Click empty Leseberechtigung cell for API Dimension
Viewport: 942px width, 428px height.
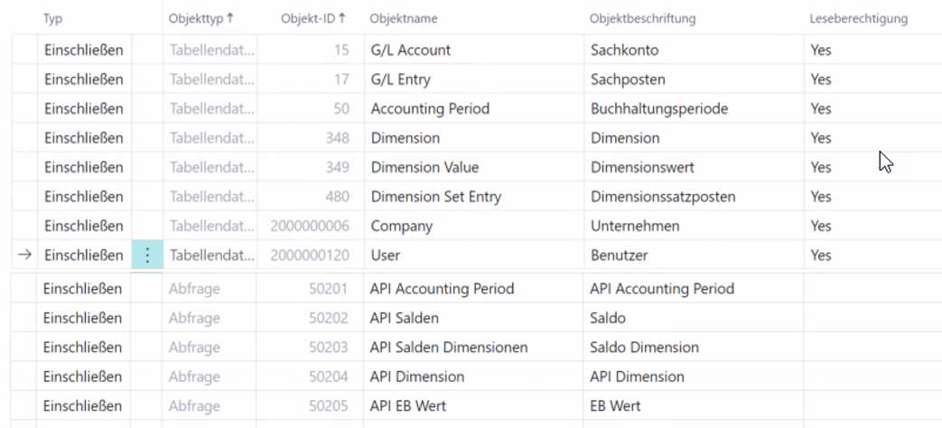867,376
